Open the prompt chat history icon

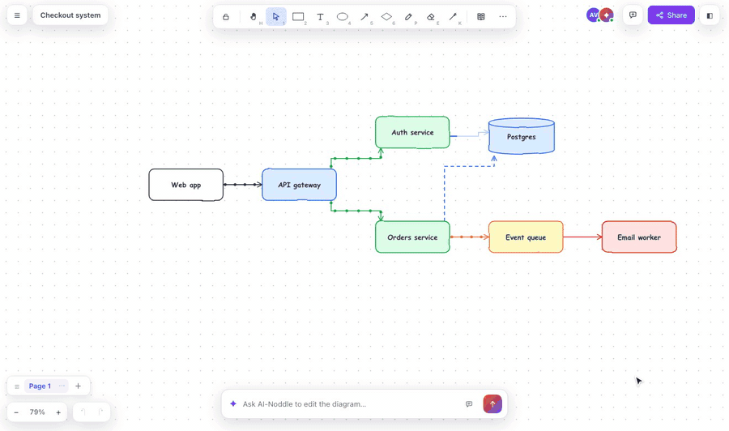(x=469, y=404)
